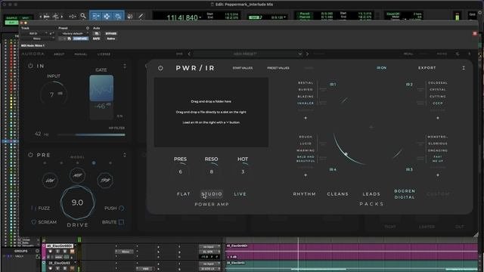
Task: Click the HP FILTER slider
Action: (92, 134)
